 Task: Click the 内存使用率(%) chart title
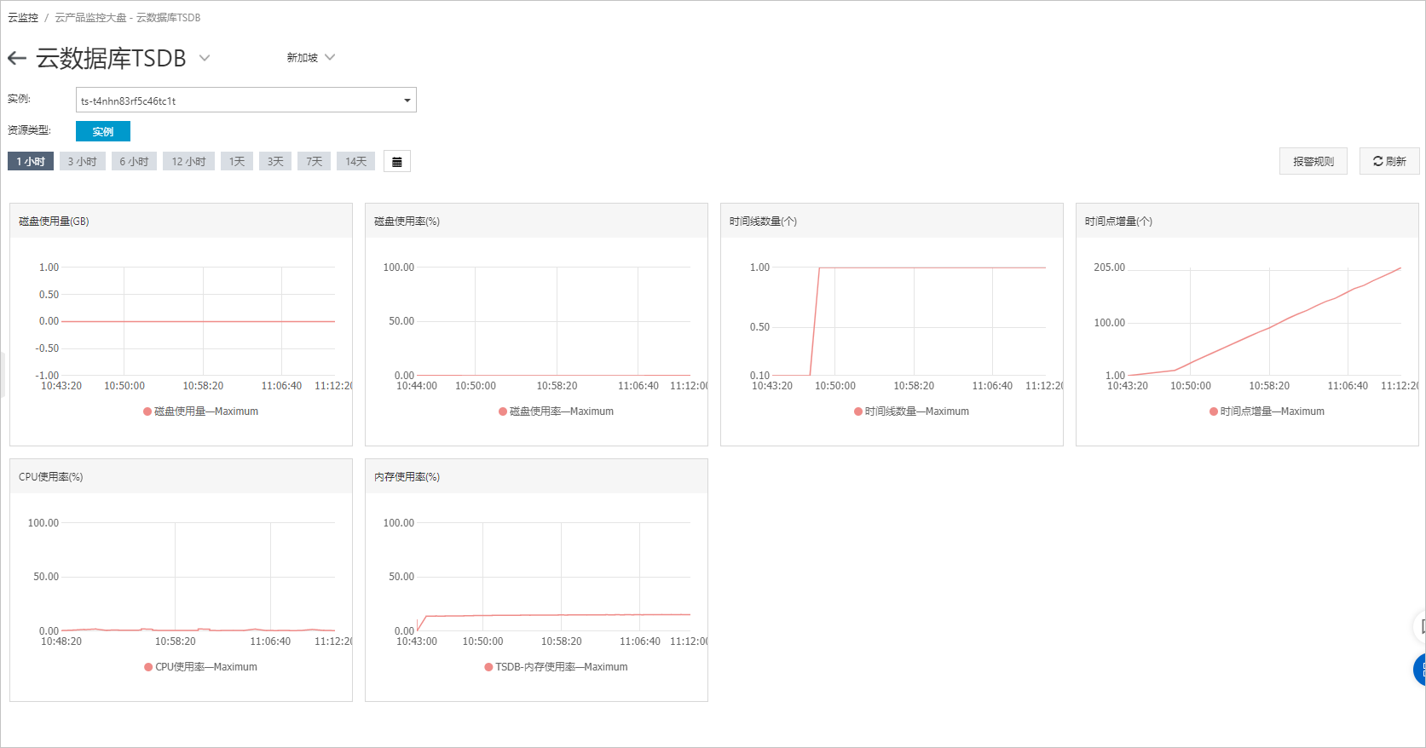[x=407, y=476]
